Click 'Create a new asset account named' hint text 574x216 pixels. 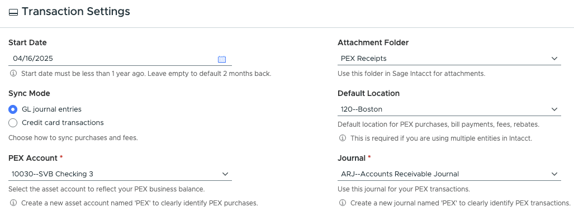140,203
